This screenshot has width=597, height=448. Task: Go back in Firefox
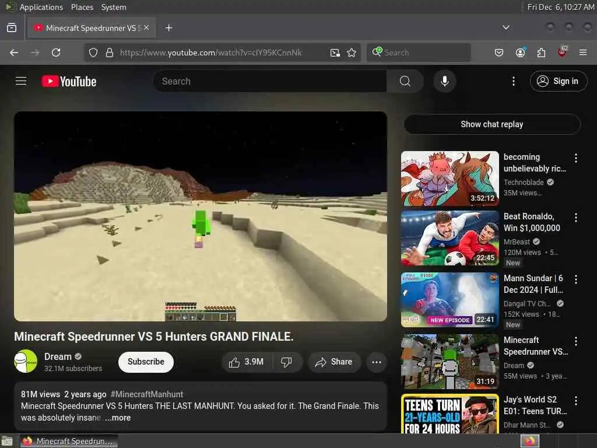click(14, 52)
